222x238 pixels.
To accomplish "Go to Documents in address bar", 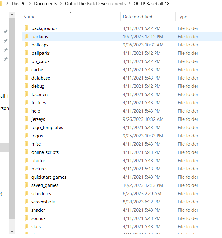I will (45, 3).
